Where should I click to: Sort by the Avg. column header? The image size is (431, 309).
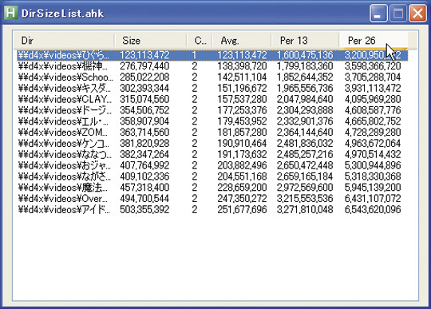(242, 41)
